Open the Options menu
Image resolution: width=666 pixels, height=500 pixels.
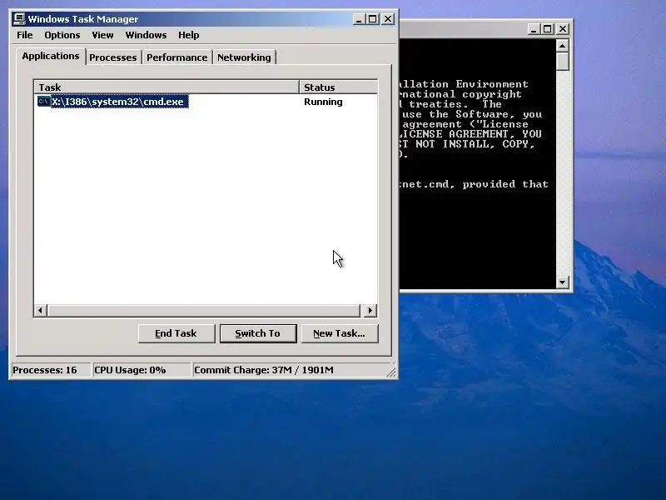click(62, 35)
